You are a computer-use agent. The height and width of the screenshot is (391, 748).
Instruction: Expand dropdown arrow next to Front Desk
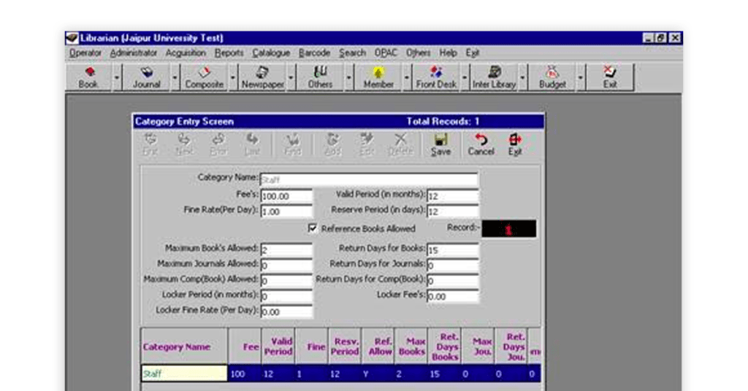(465, 77)
